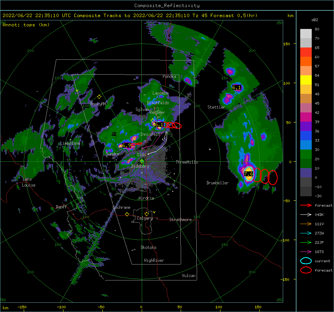Screen dimensions: 334x312
Task: Click the Sylvan label
Action: pyautogui.click(x=142, y=109)
